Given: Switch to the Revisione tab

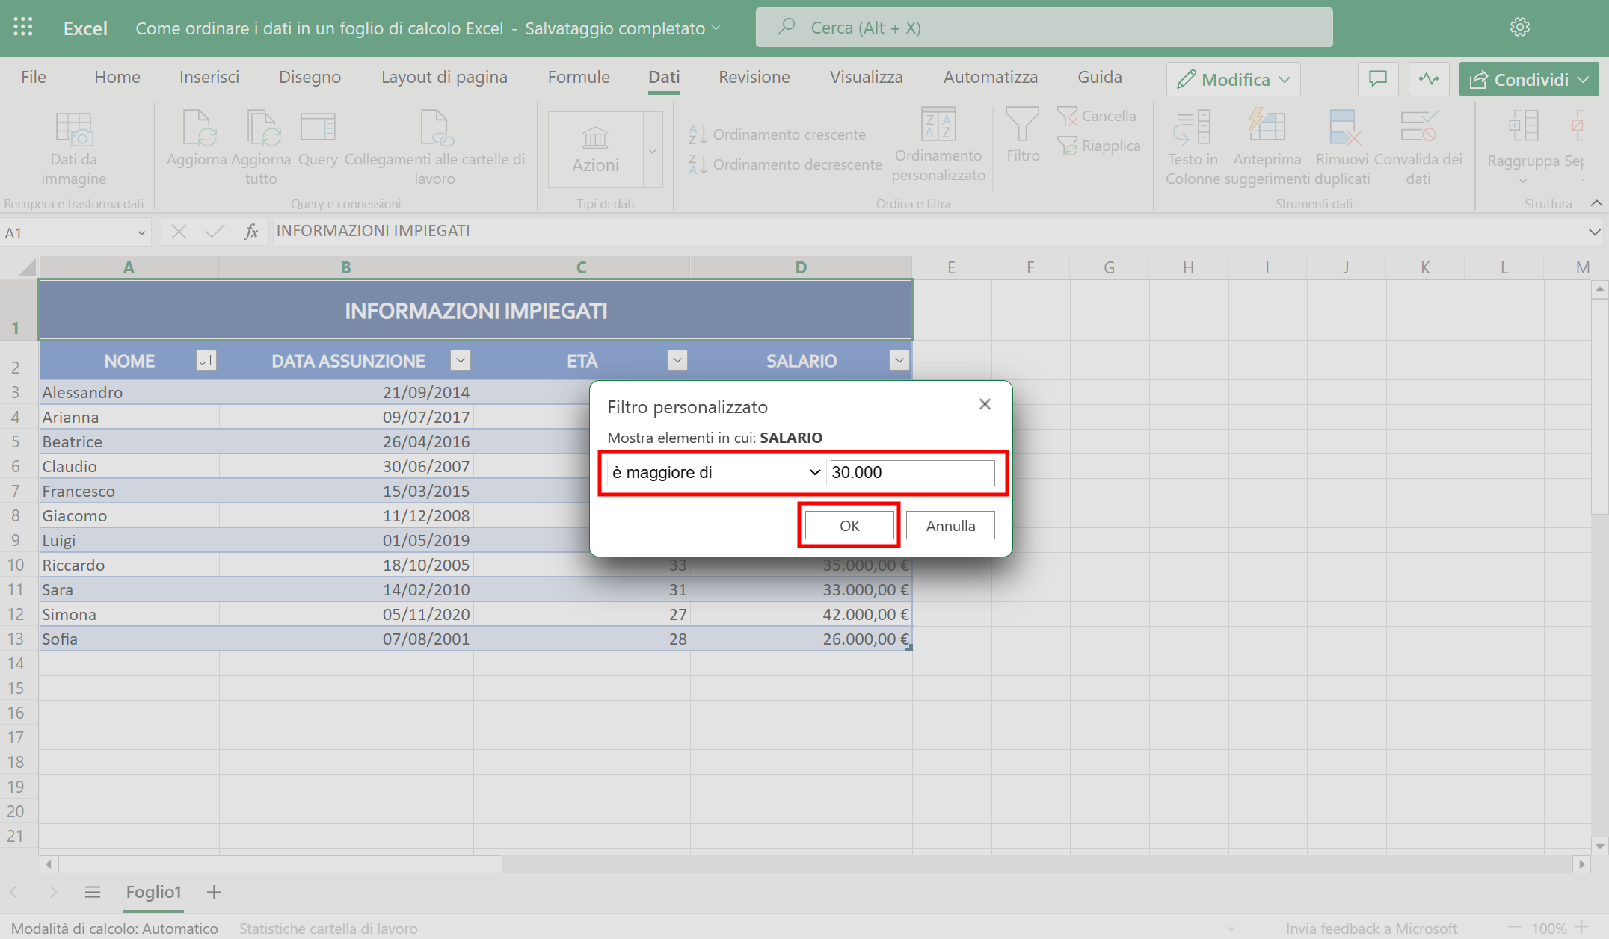Looking at the screenshot, I should click(754, 77).
